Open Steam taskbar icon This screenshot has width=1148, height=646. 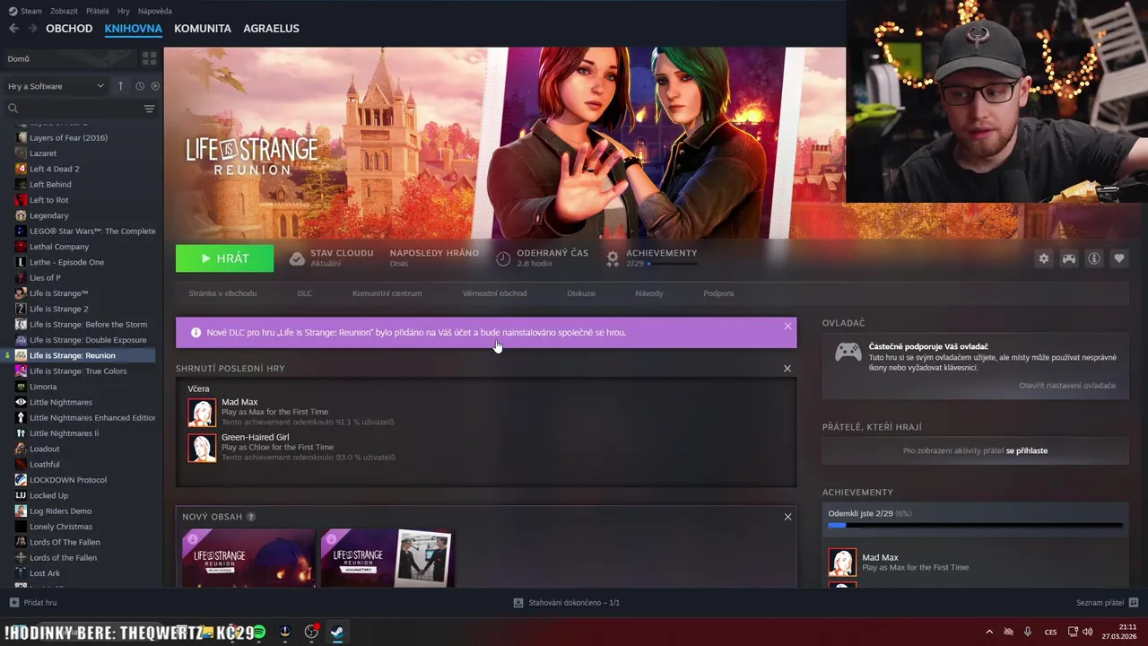[x=337, y=632]
